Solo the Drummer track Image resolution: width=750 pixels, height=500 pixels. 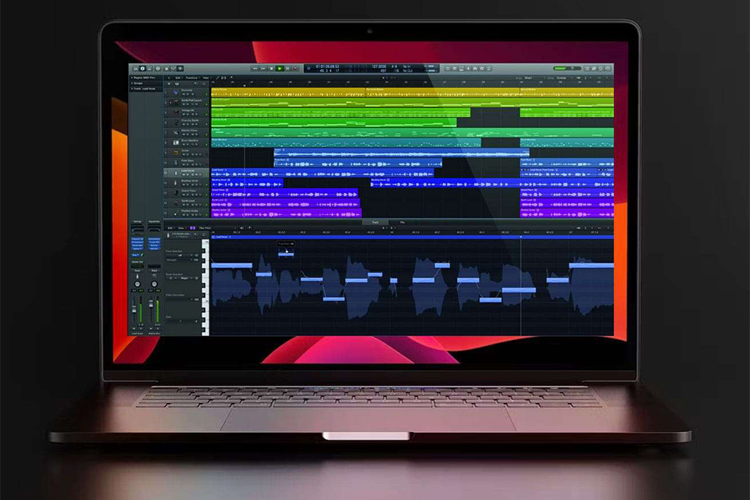coord(187,95)
